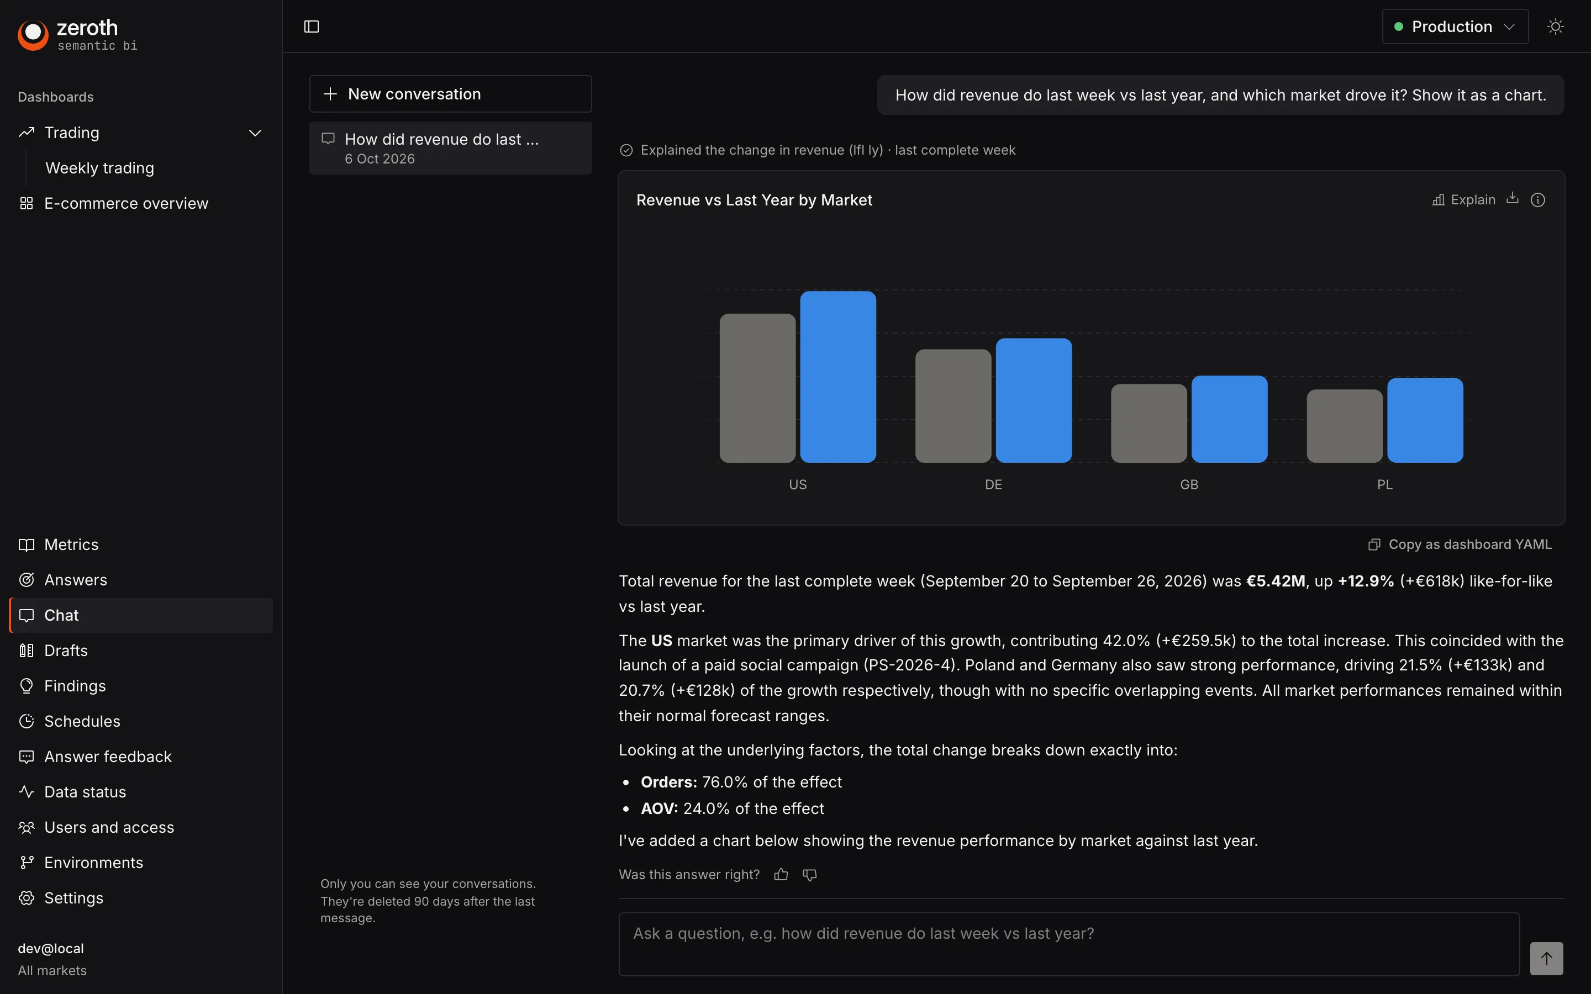Toggle the sidebar panel icon
Screen dimensions: 1591x994
coord(312,27)
